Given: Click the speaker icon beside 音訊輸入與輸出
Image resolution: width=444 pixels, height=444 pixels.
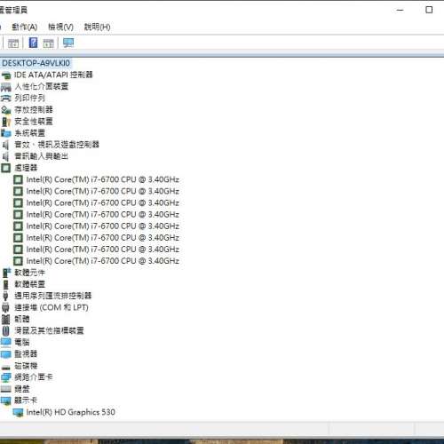Looking at the screenshot, I should 5,156.
